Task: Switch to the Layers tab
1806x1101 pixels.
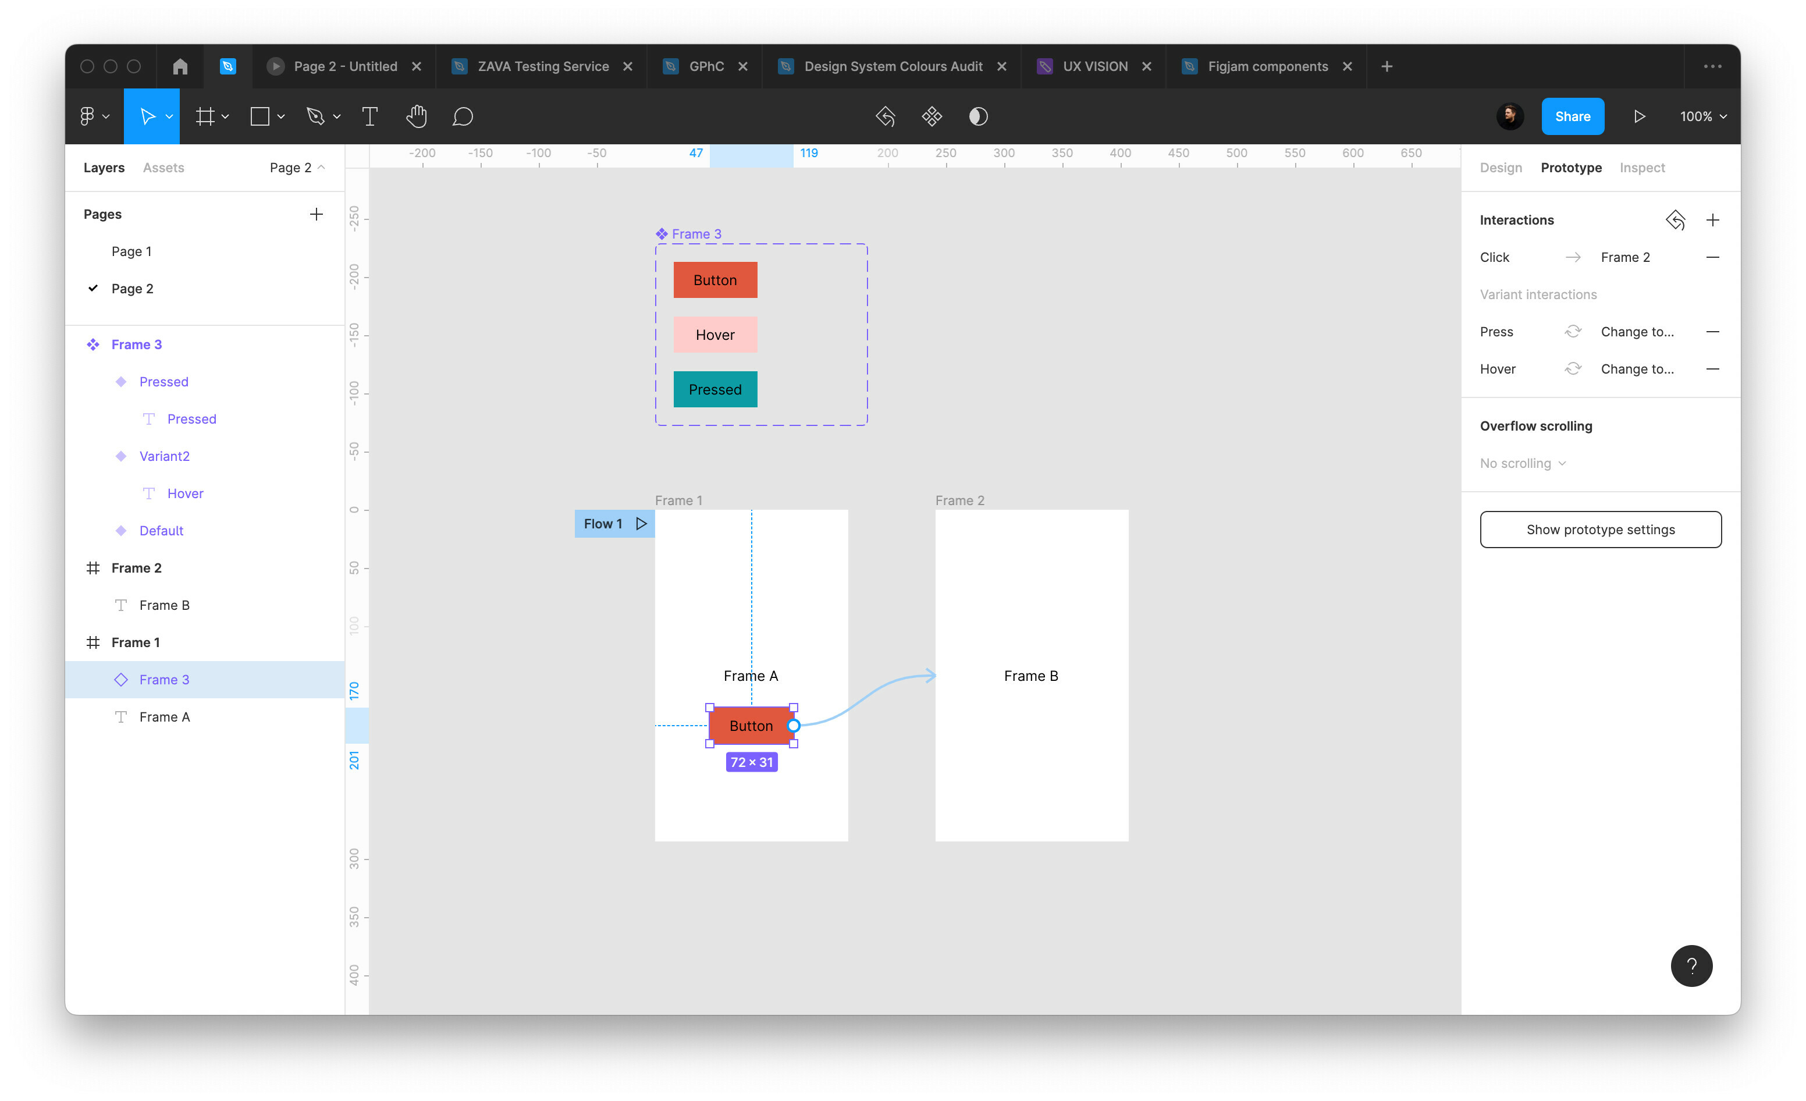Action: (104, 167)
